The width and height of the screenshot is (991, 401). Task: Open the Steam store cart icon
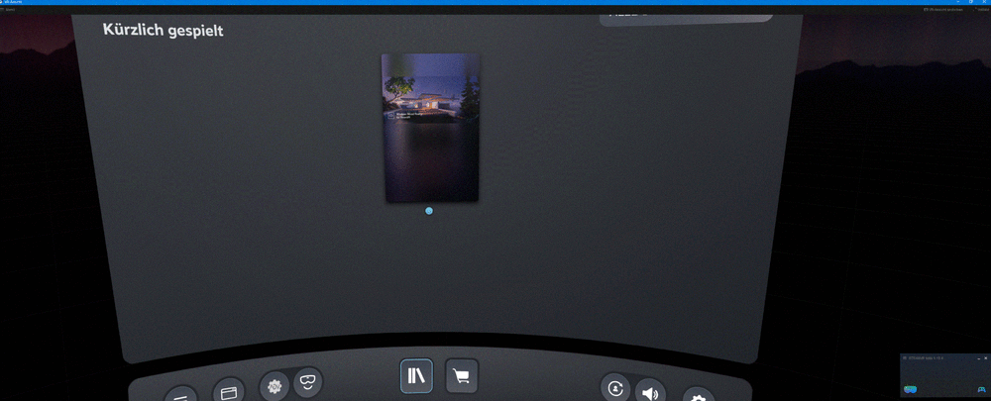[x=462, y=375]
